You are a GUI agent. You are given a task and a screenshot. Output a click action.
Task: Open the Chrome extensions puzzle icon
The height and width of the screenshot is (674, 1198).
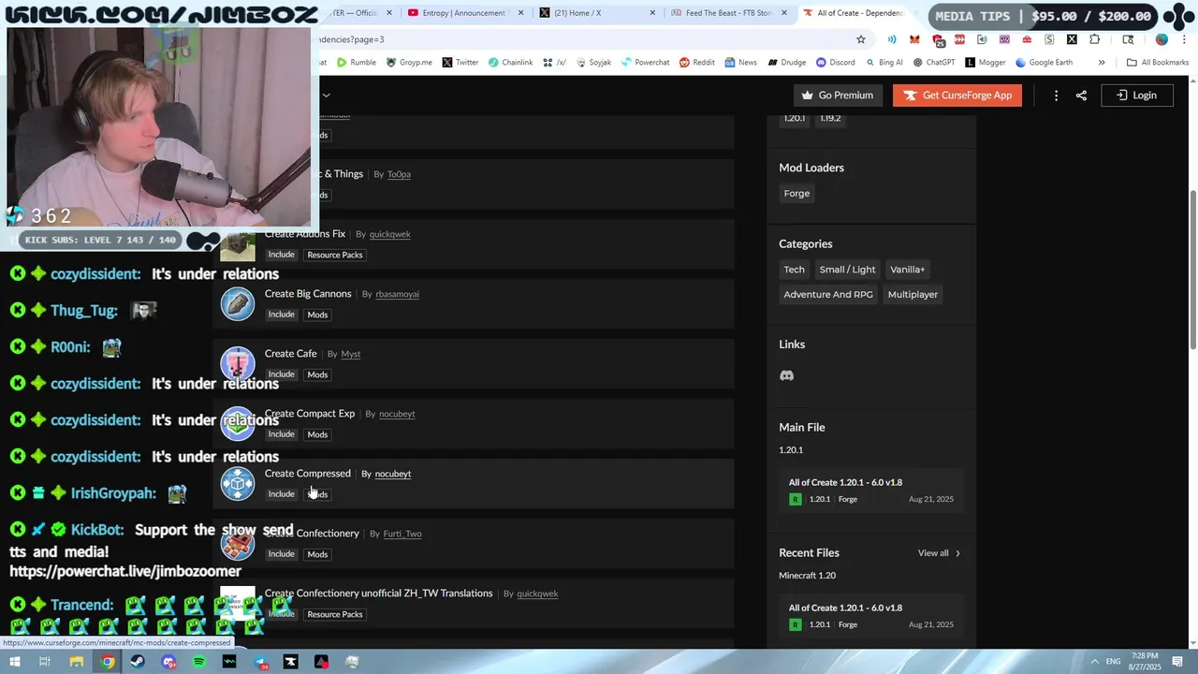1094,39
